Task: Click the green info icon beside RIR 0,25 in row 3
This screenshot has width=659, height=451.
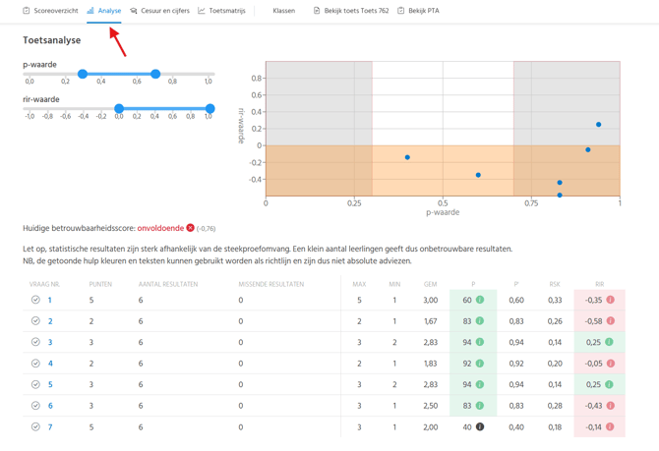Action: (x=609, y=342)
